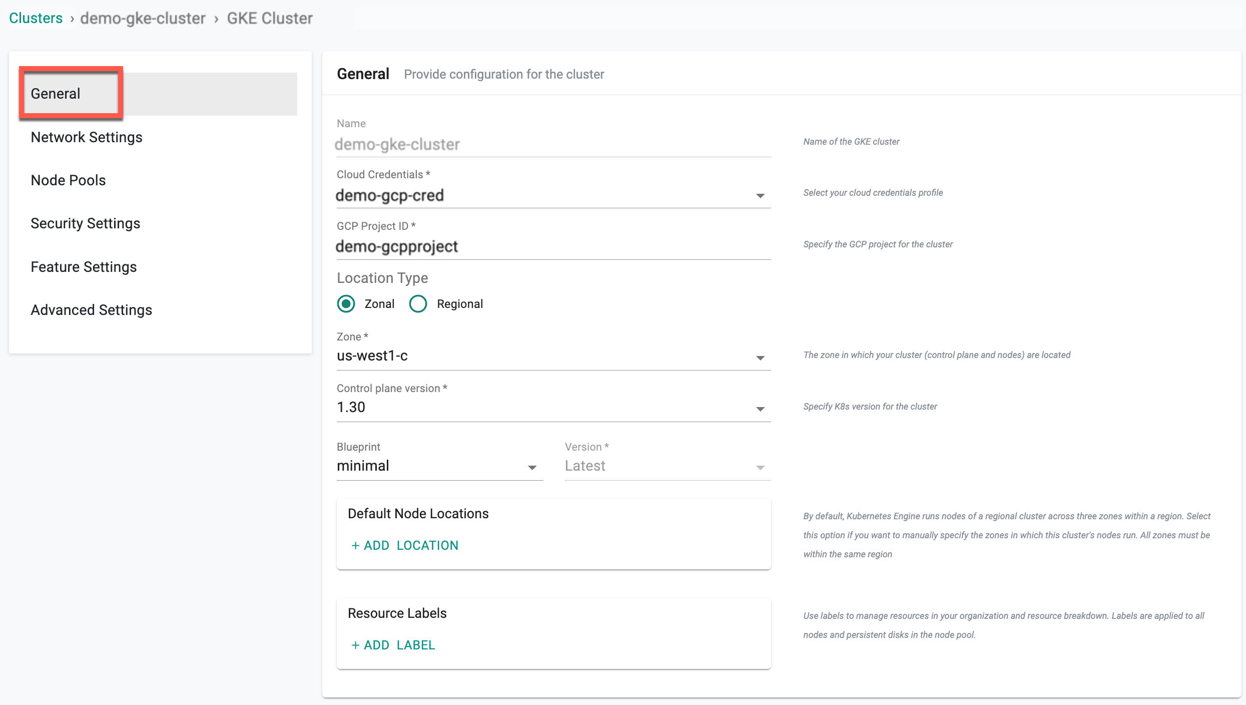Open the Cloud Credentials dropdown arrow
Image resolution: width=1246 pixels, height=705 pixels.
click(x=760, y=196)
